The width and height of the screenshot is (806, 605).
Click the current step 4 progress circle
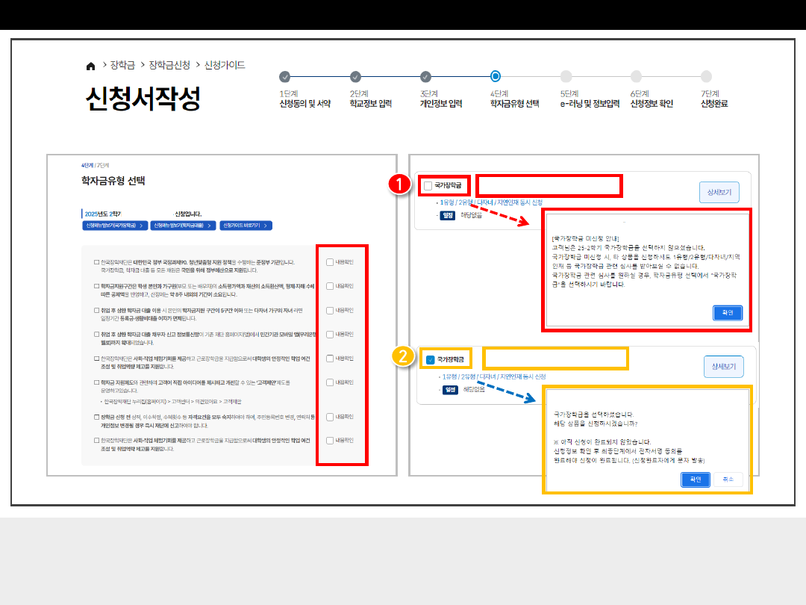pyautogui.click(x=496, y=76)
